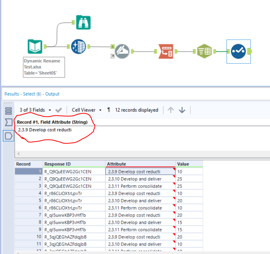Click the Cross Tab output anchor
The height and width of the screenshot is (254, 270).
pos(215,51)
